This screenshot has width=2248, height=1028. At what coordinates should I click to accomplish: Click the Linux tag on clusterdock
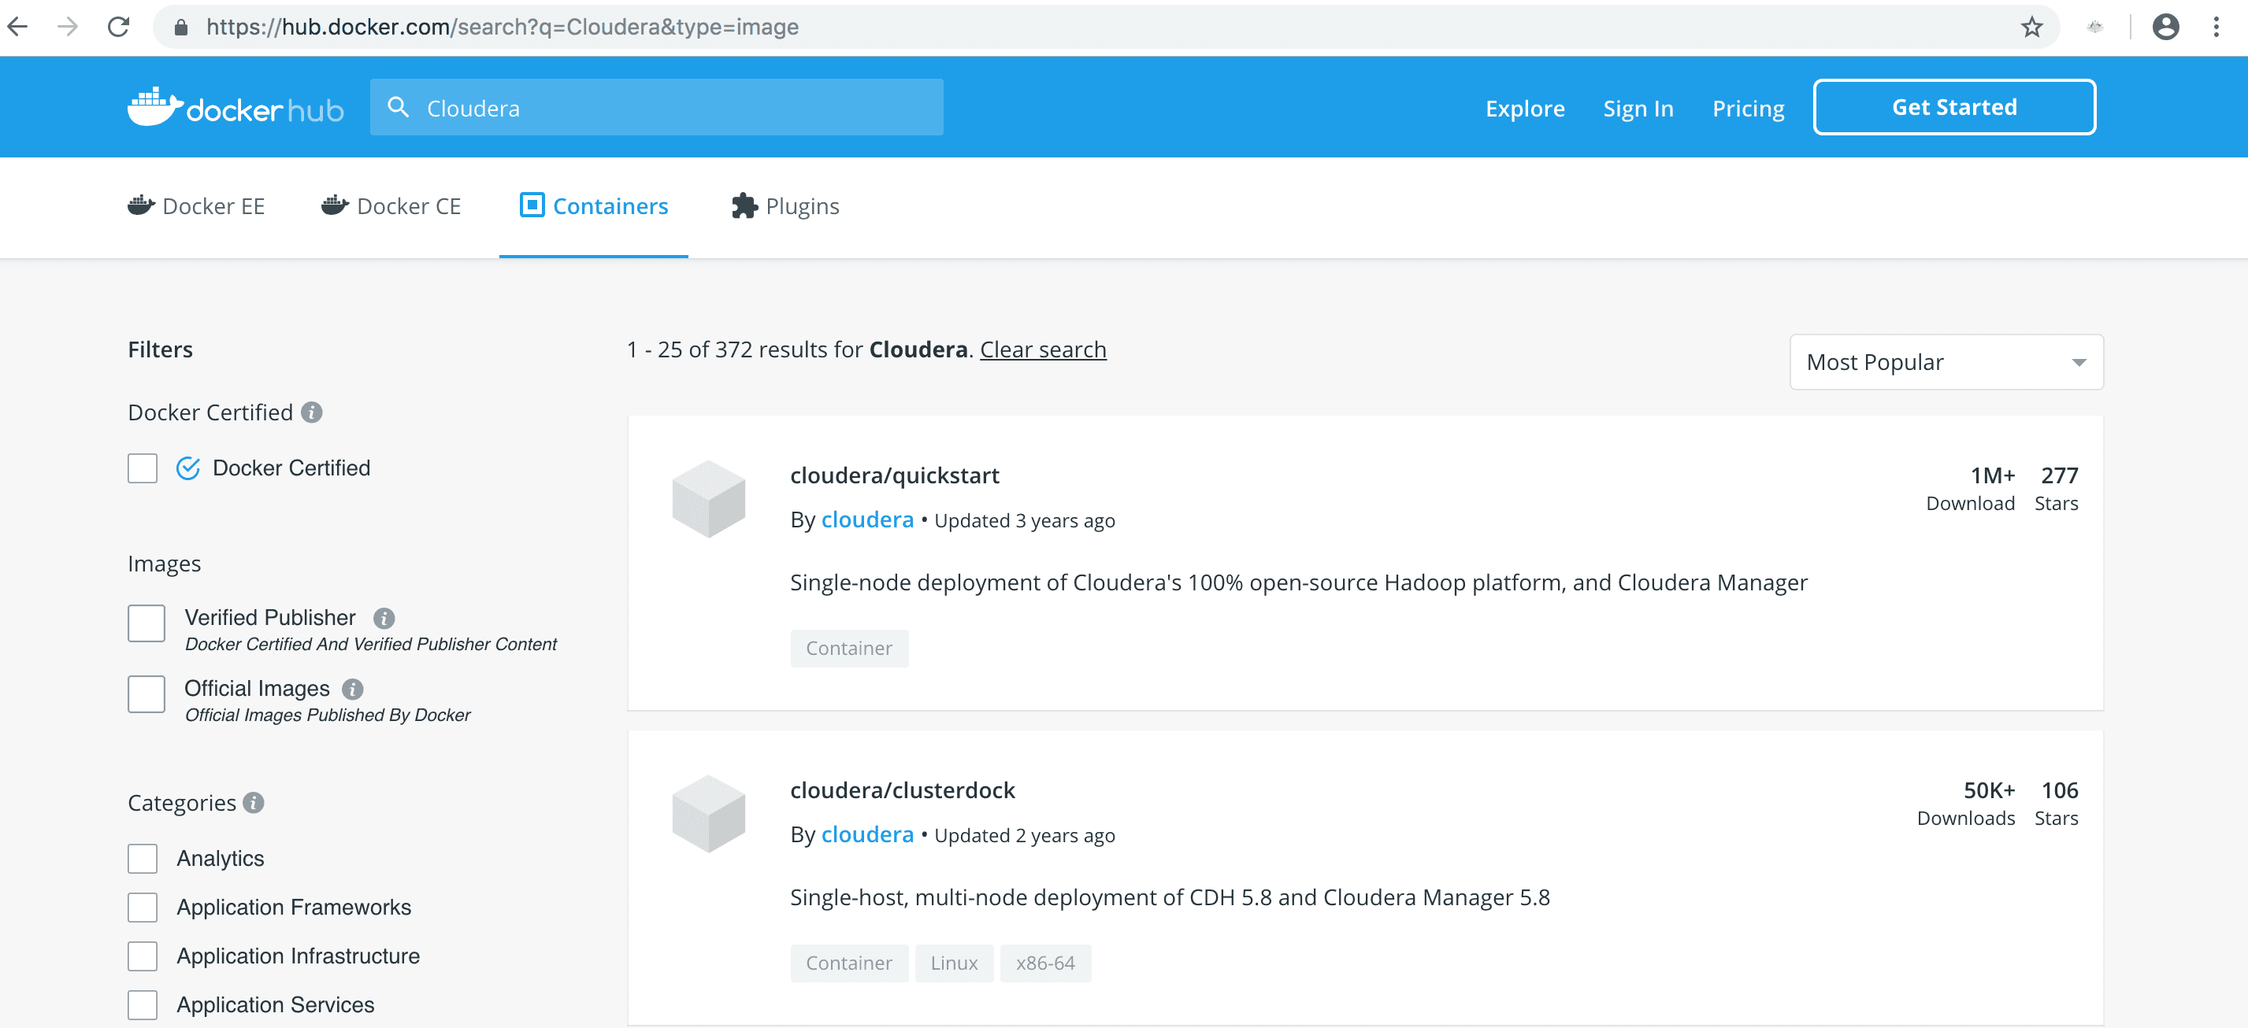pyautogui.click(x=954, y=963)
